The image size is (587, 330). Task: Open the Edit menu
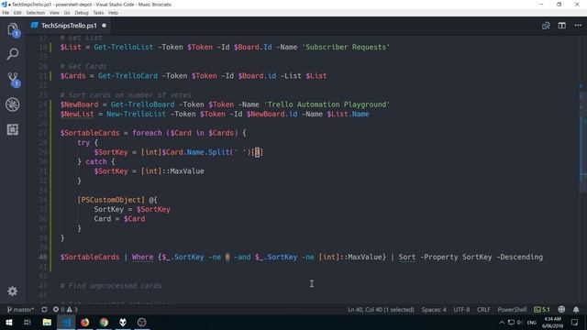17,13
